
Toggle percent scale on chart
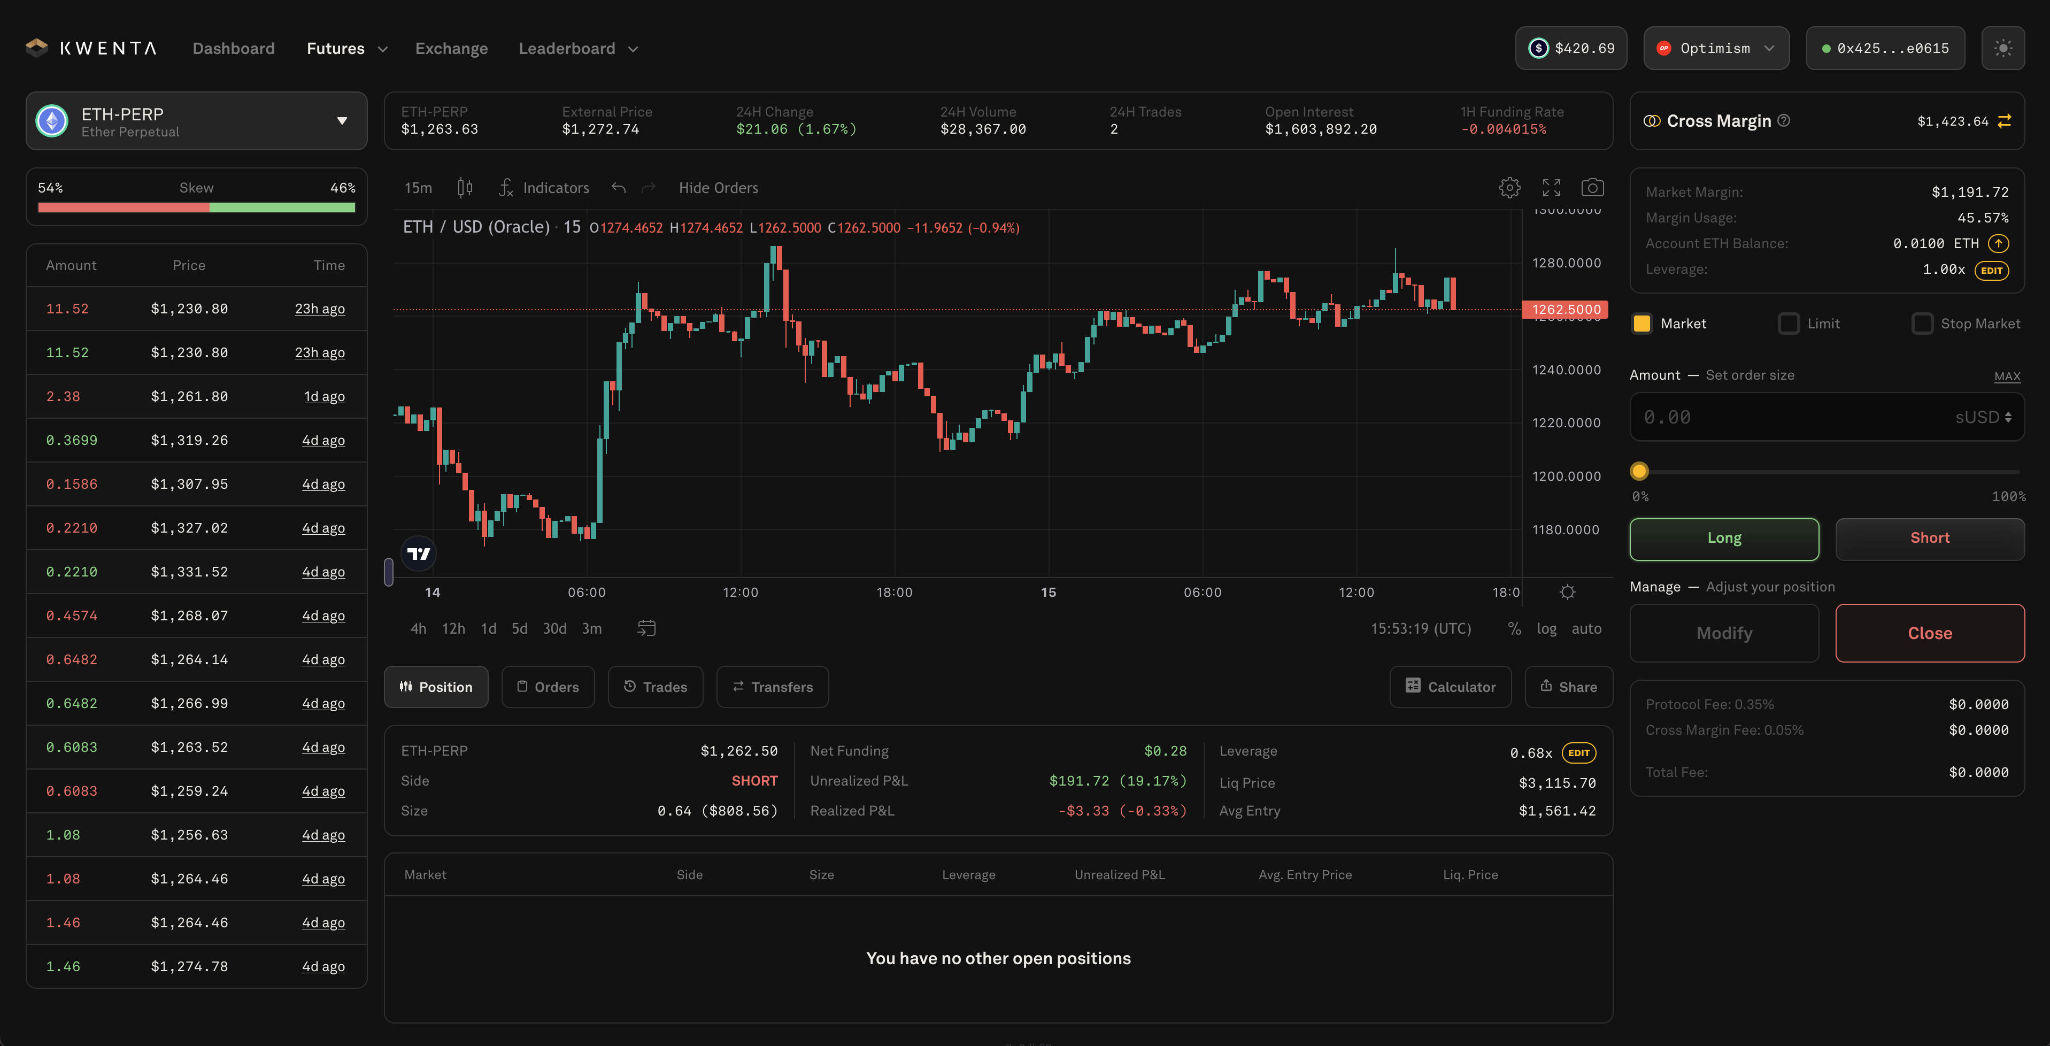click(x=1514, y=628)
